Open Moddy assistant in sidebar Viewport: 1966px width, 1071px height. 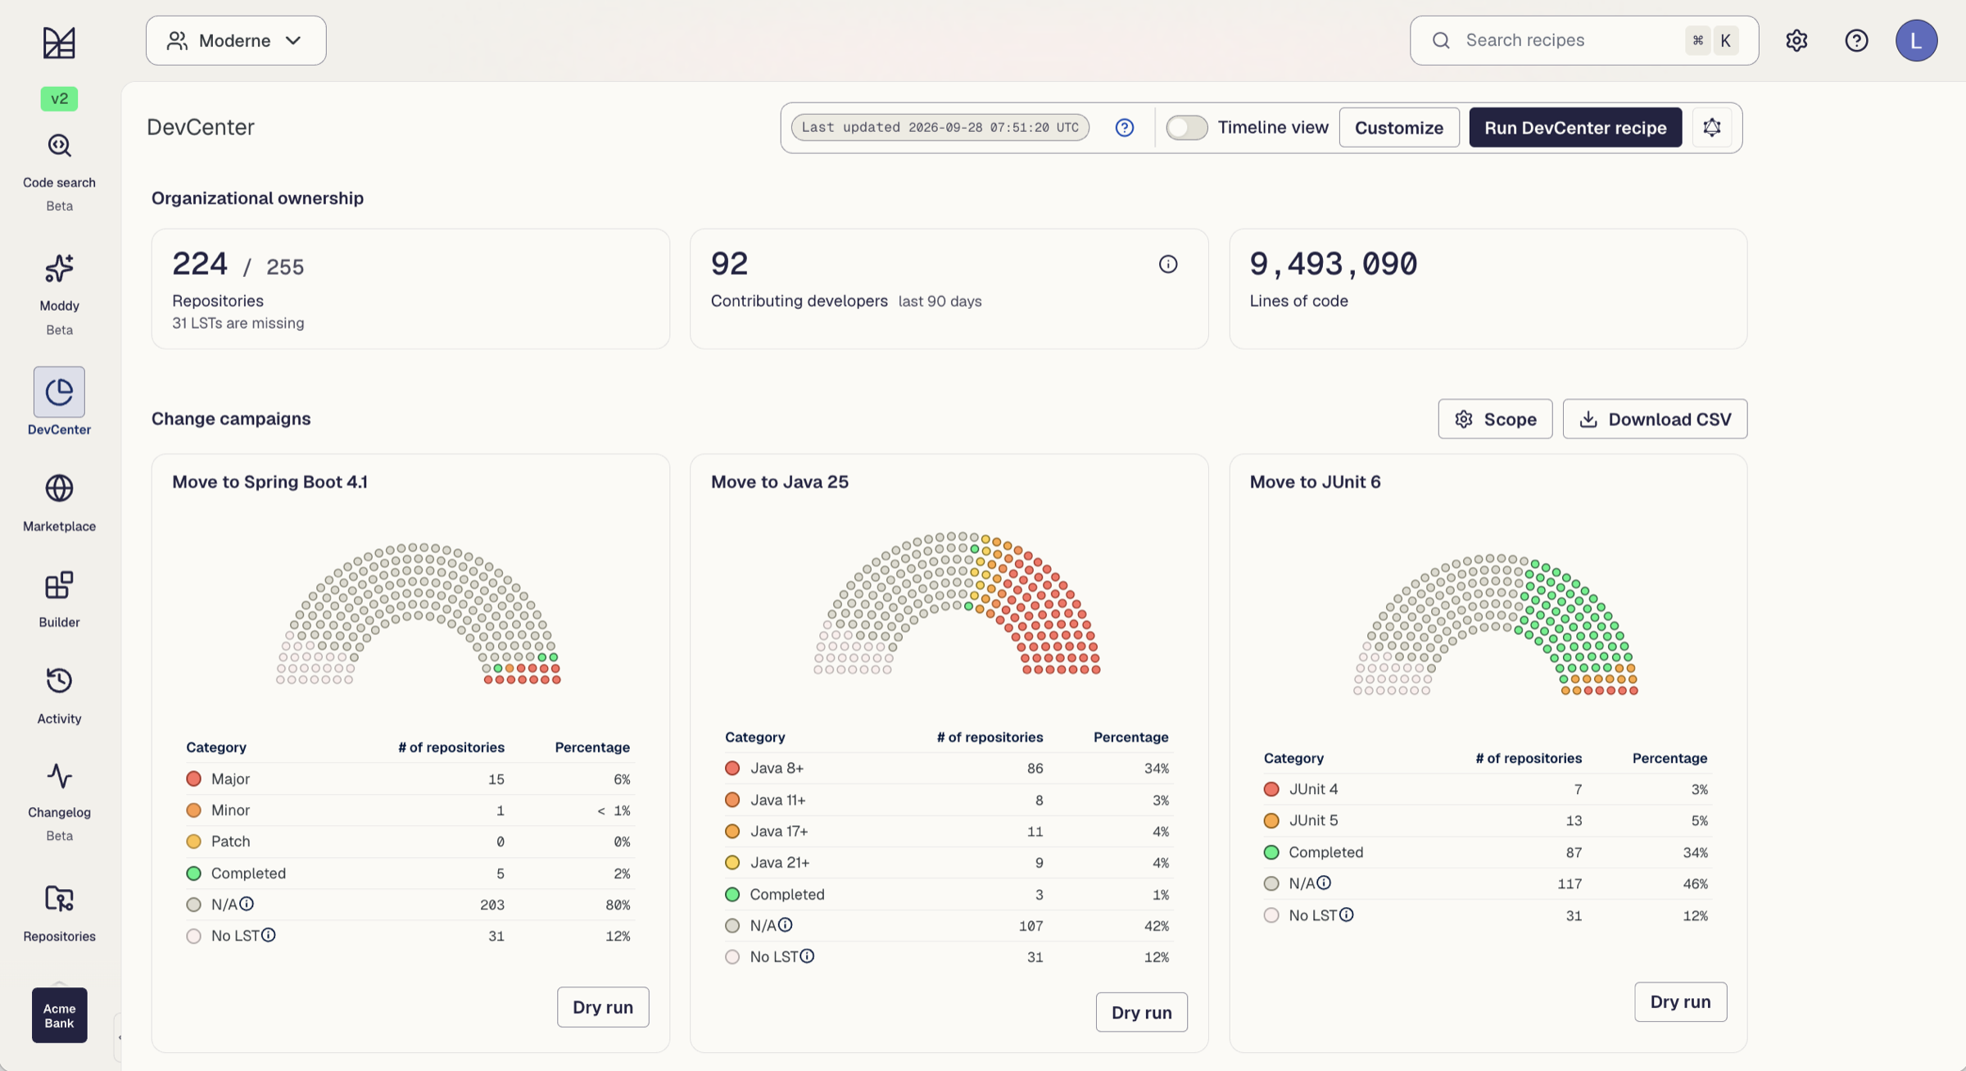click(x=59, y=295)
